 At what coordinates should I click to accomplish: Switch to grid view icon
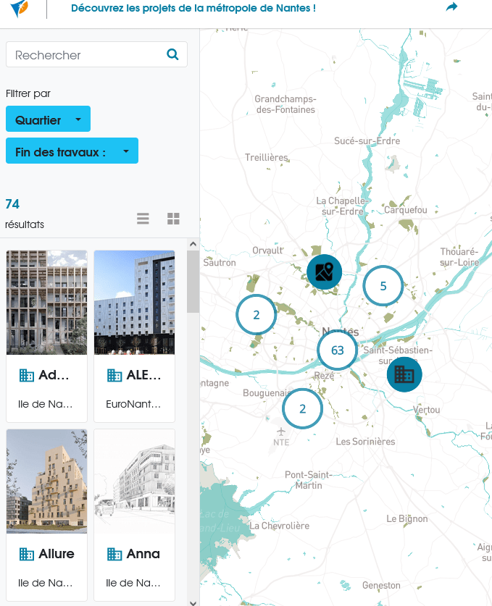(x=173, y=219)
